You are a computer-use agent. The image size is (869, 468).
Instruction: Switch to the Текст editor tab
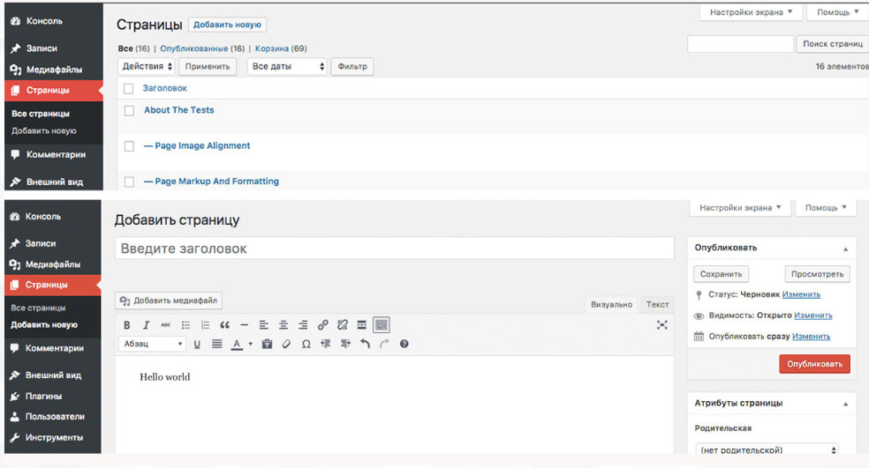657,304
